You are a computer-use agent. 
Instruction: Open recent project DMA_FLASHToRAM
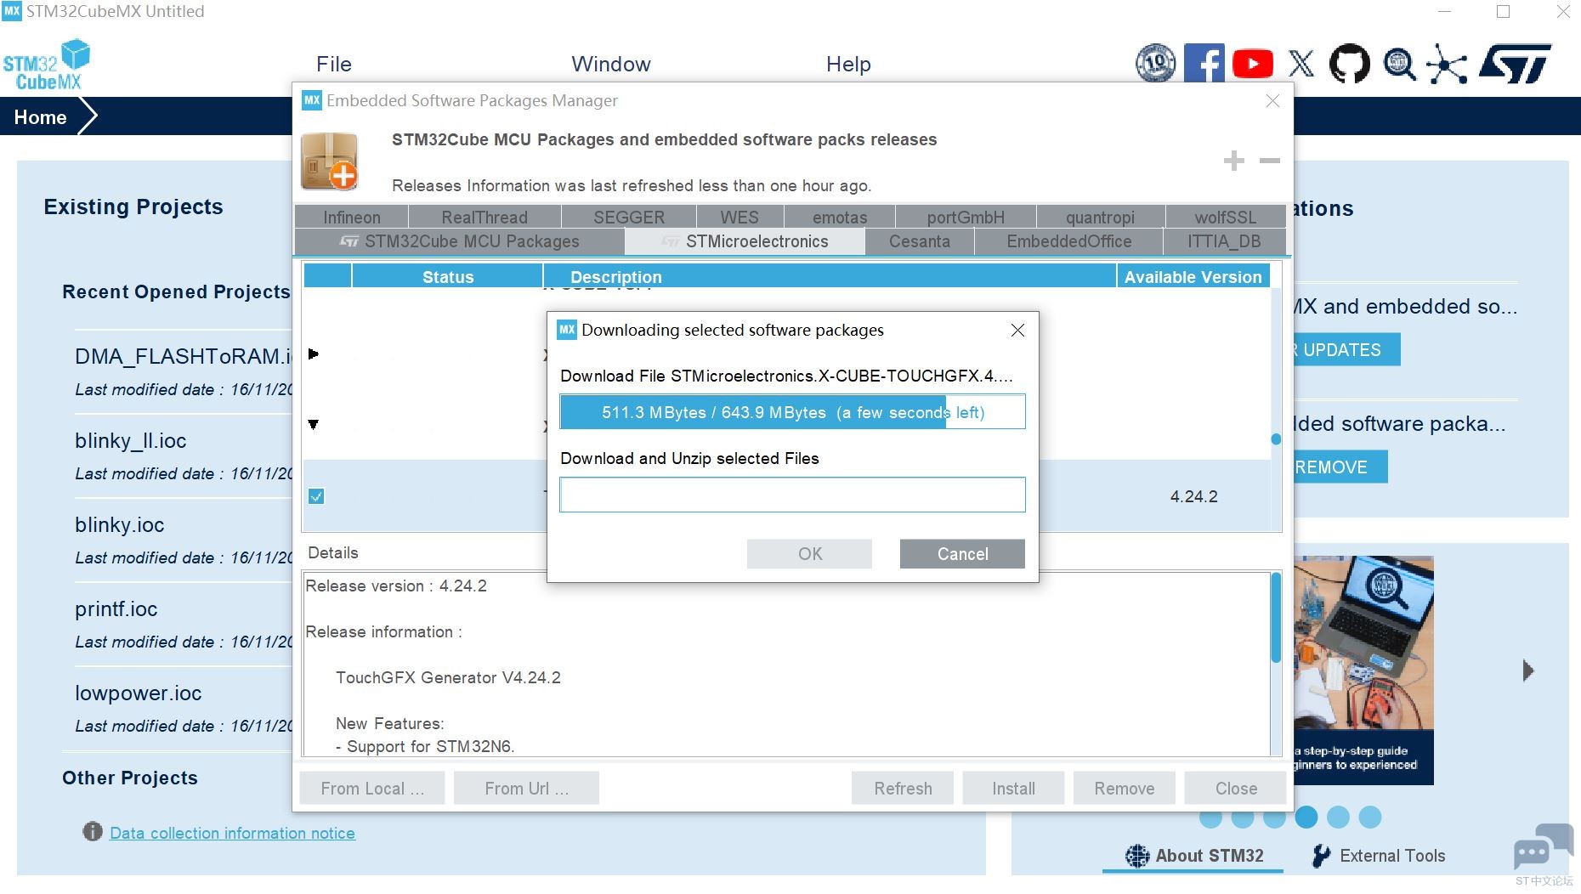point(183,356)
